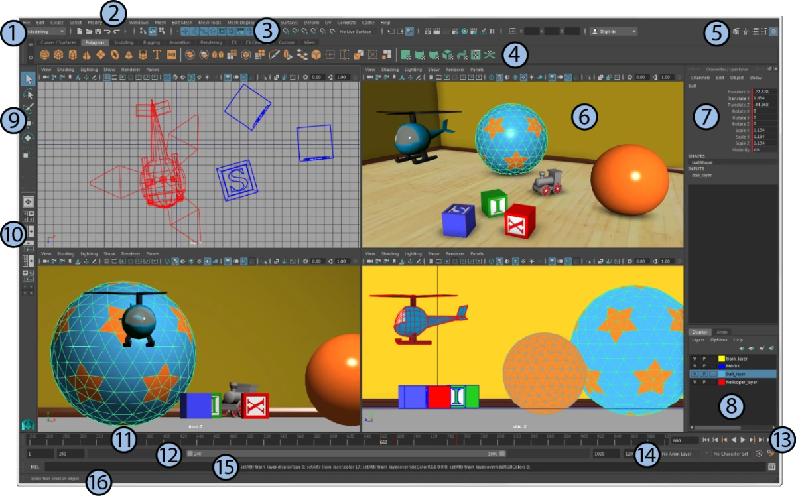
Task: Toggle the Auto Keyframe button
Action: (760, 454)
